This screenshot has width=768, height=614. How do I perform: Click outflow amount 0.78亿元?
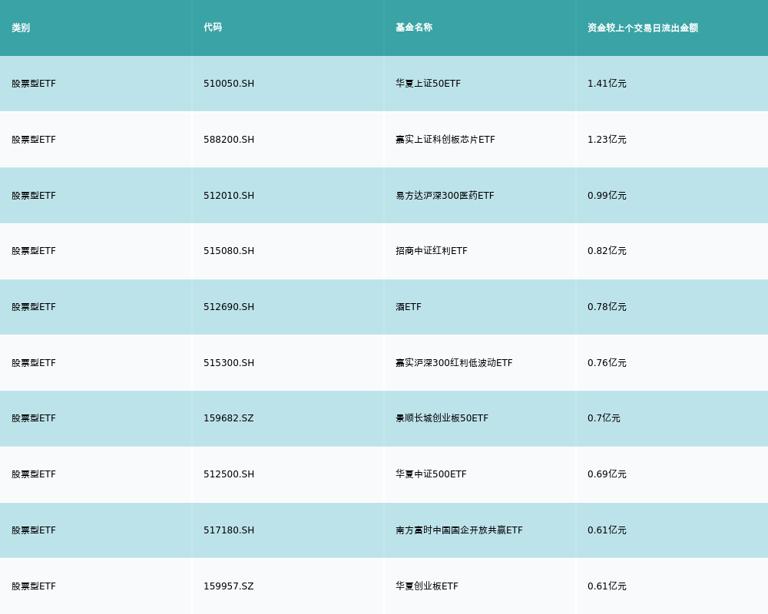point(607,307)
